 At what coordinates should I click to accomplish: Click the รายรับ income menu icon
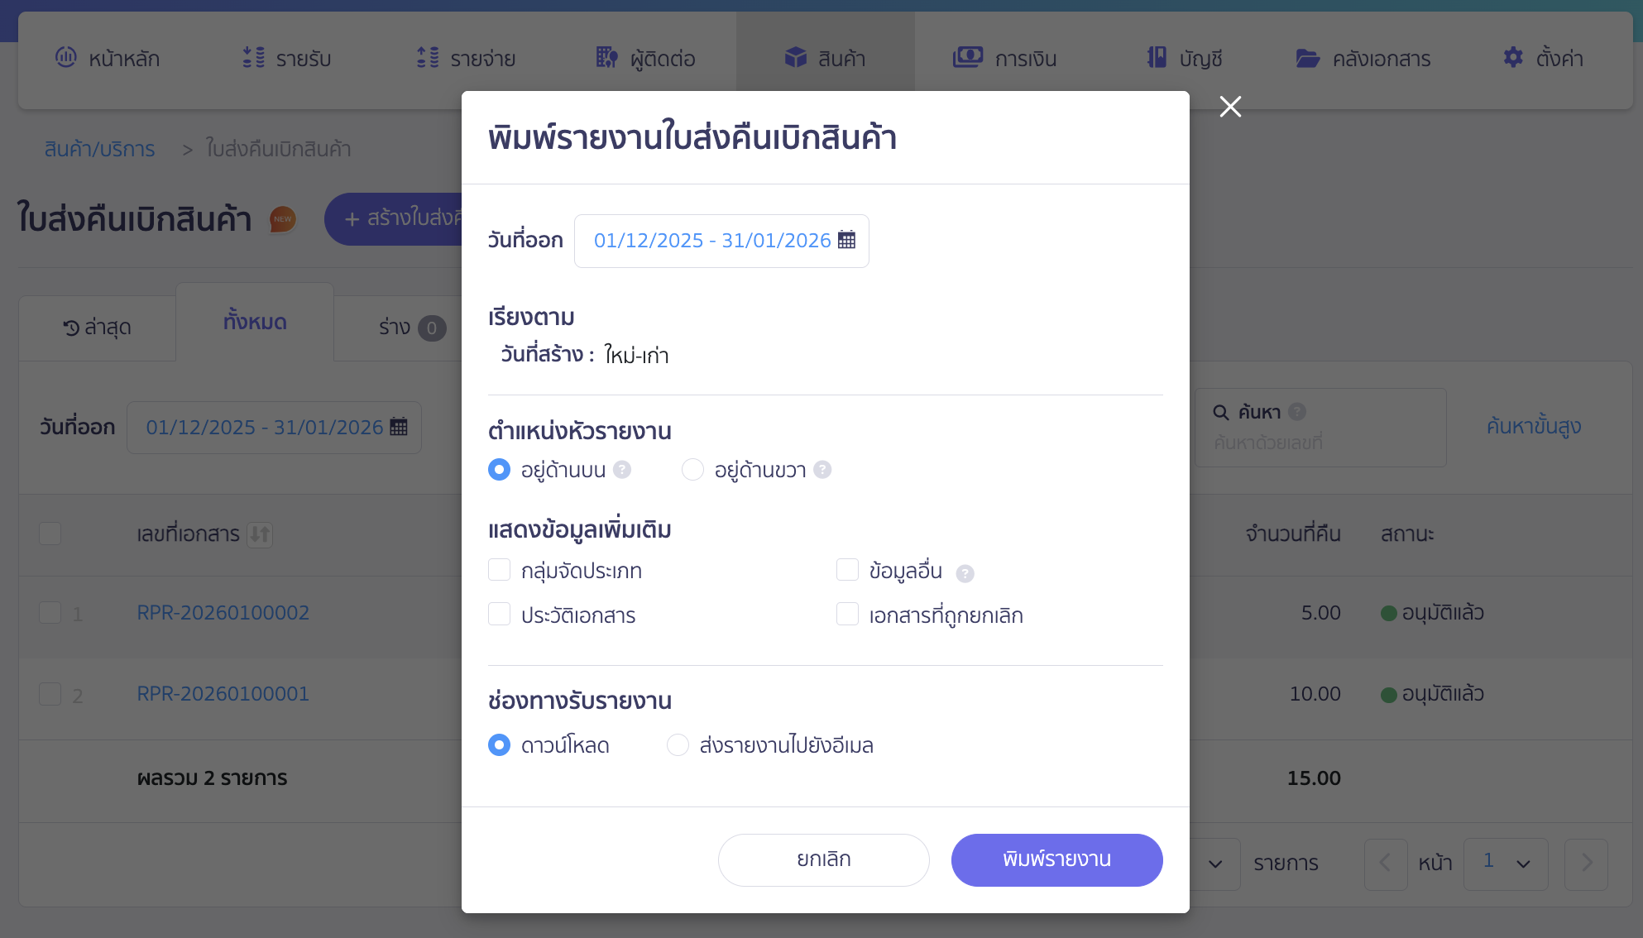click(252, 58)
